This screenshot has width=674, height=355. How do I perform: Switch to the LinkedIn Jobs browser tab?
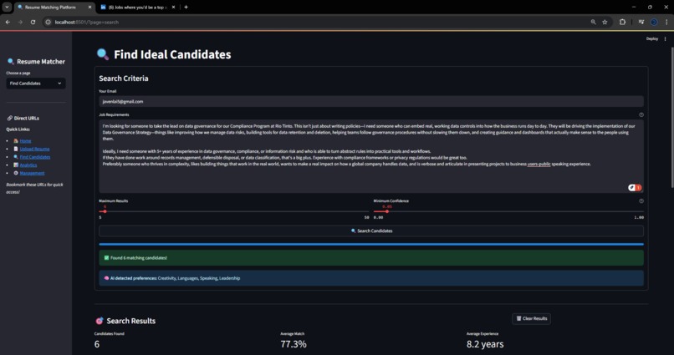click(137, 8)
